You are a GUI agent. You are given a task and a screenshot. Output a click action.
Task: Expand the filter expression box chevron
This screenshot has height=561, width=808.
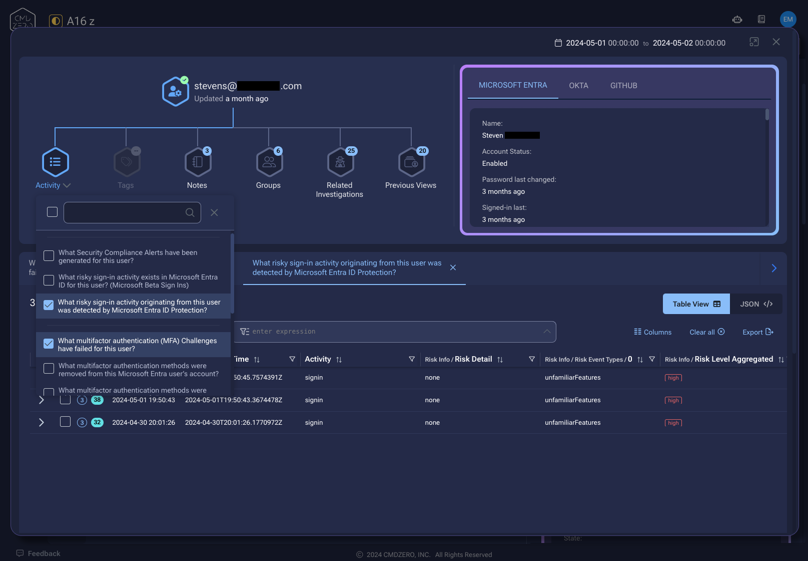pos(547,331)
